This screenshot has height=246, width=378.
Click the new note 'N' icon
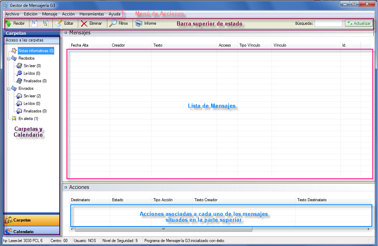34,23
